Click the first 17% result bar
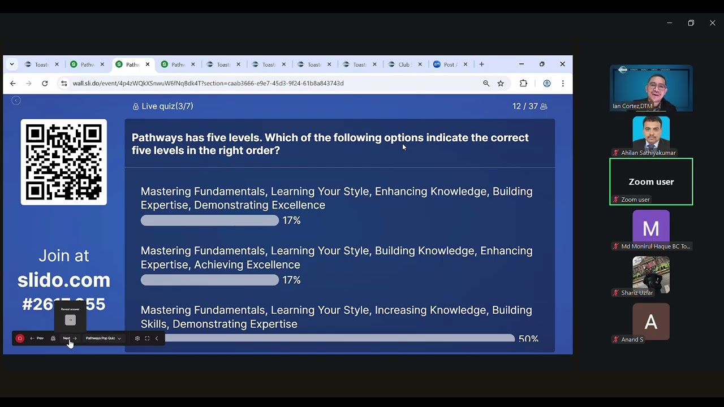Image resolution: width=724 pixels, height=407 pixels. tap(210, 220)
